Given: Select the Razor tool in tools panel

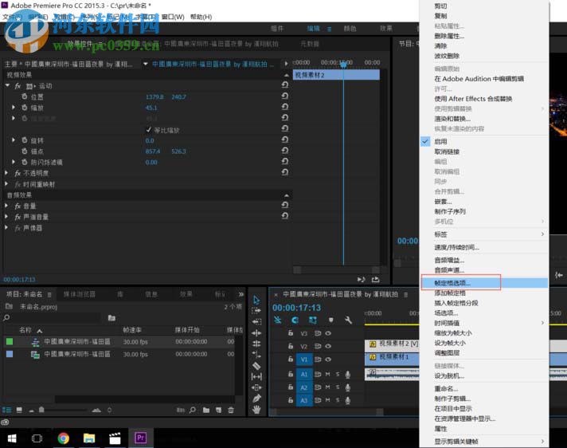Looking at the screenshot, I should 256,366.
